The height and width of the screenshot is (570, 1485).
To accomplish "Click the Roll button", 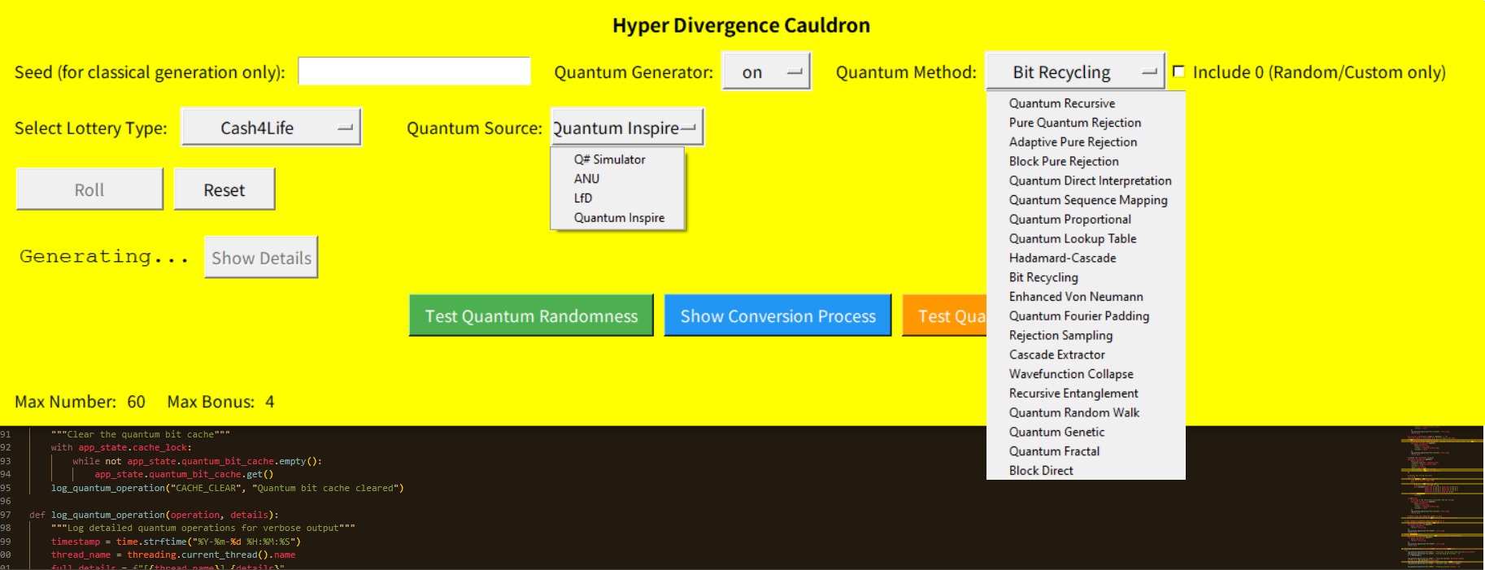I will 89,189.
